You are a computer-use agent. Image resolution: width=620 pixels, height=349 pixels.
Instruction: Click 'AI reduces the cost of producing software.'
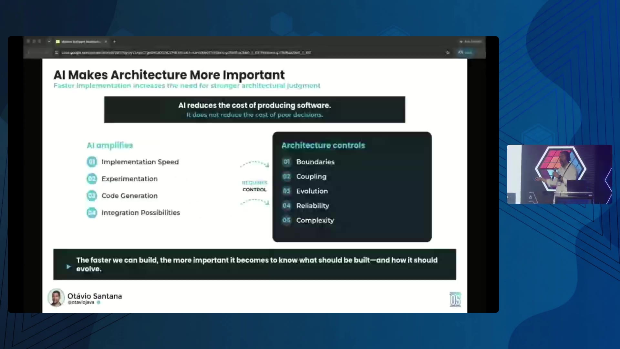point(254,105)
